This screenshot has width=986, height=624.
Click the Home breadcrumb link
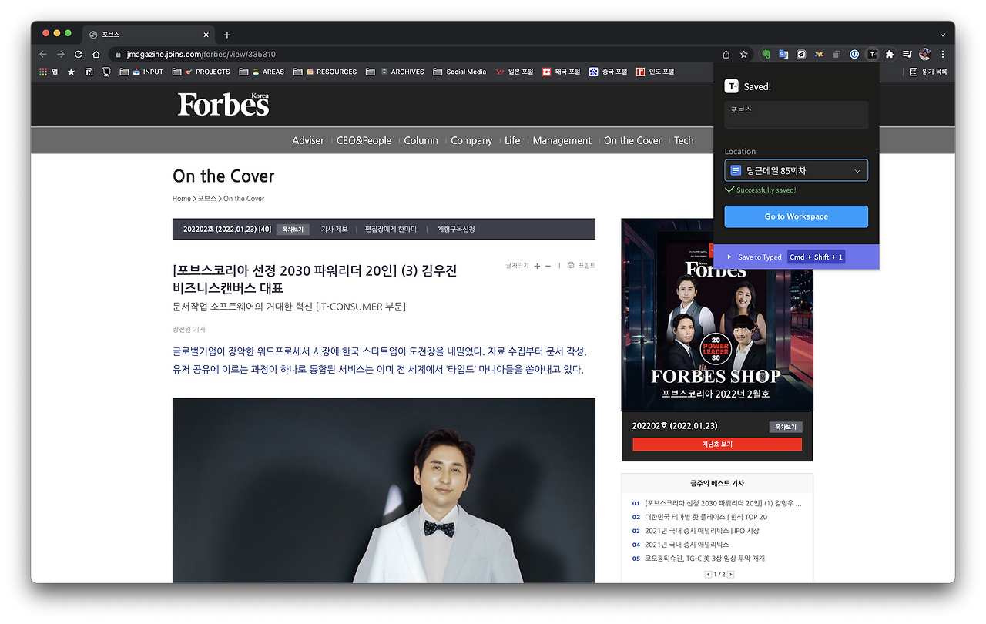pyautogui.click(x=182, y=199)
